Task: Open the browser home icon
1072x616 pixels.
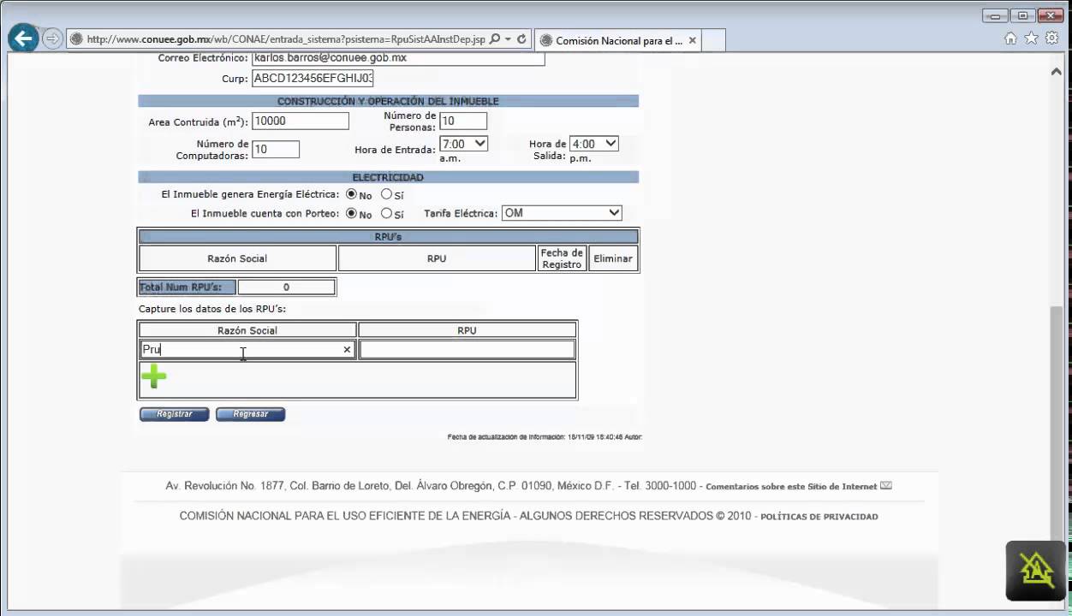Action: [x=1010, y=38]
